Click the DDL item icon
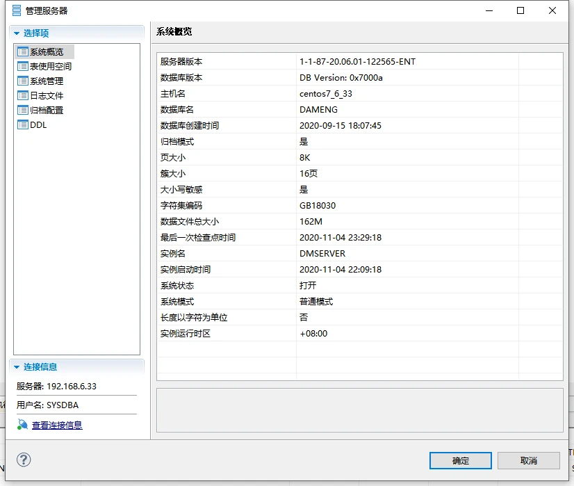The image size is (574, 486). (x=22, y=124)
